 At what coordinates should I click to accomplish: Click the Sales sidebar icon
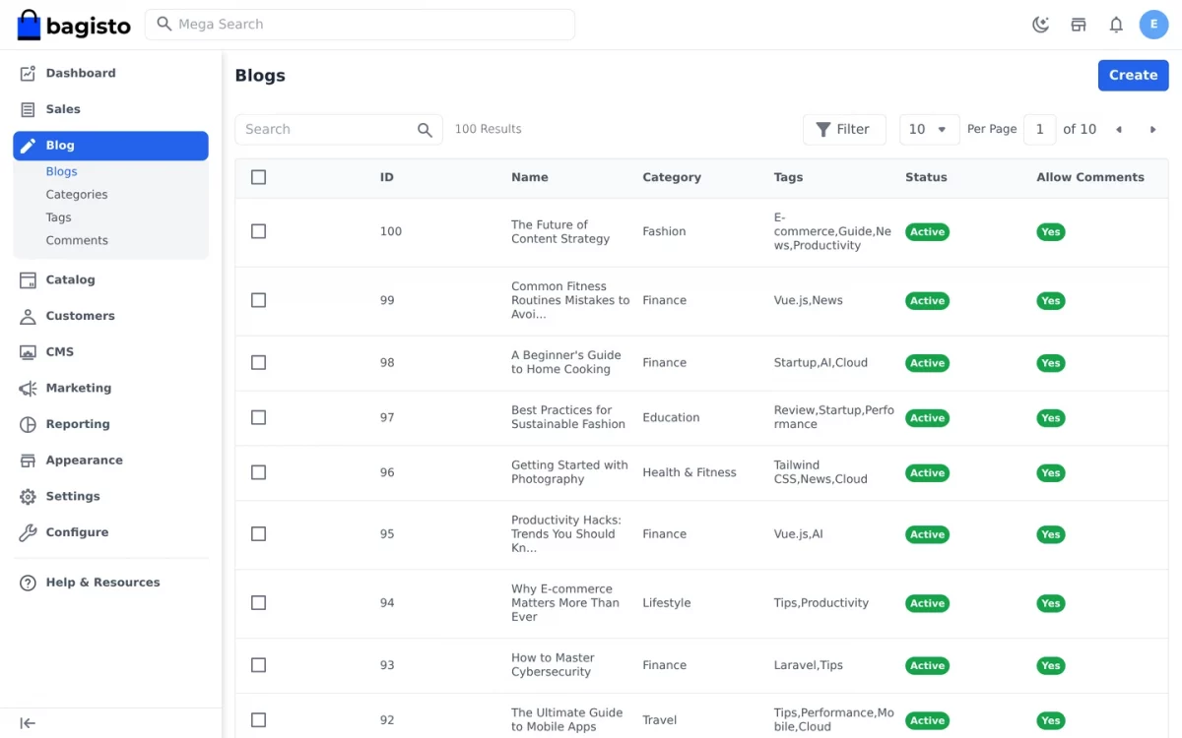click(28, 109)
